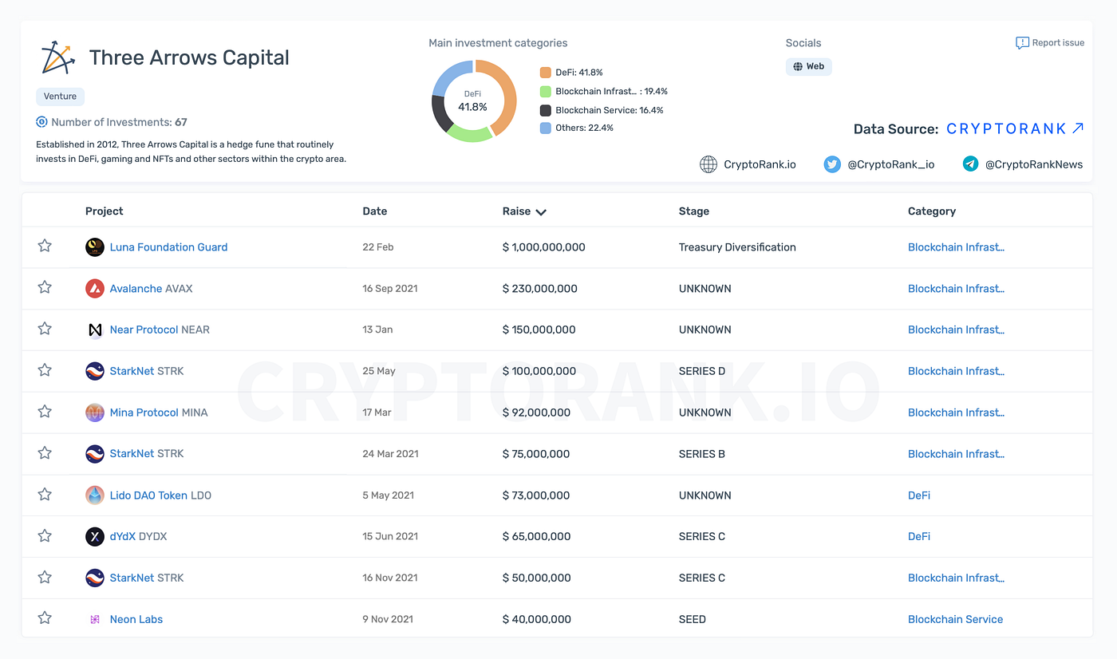The width and height of the screenshot is (1117, 659).
Task: Open the Neon Labs project link
Action: (136, 619)
